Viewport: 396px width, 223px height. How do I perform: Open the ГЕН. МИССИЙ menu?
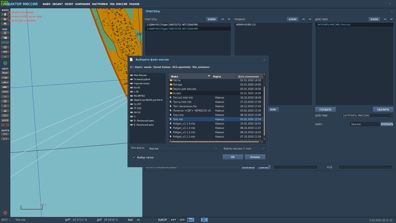click(x=119, y=4)
